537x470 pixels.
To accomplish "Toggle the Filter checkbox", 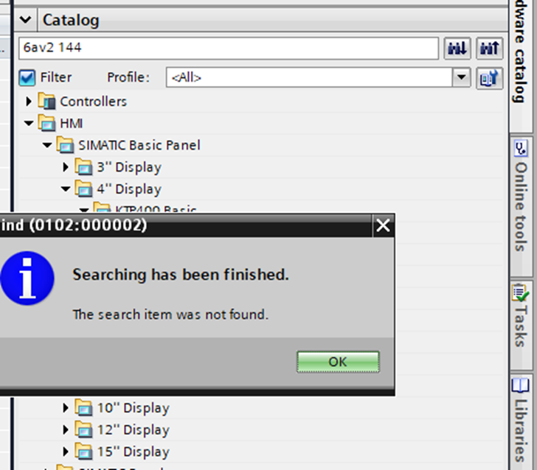I will 27,77.
